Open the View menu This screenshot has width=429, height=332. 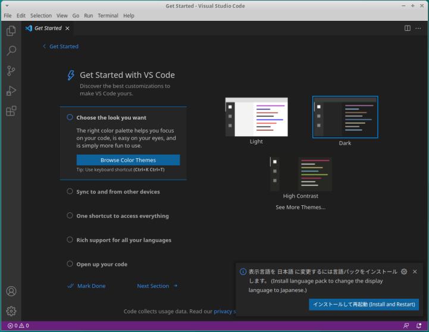click(62, 15)
